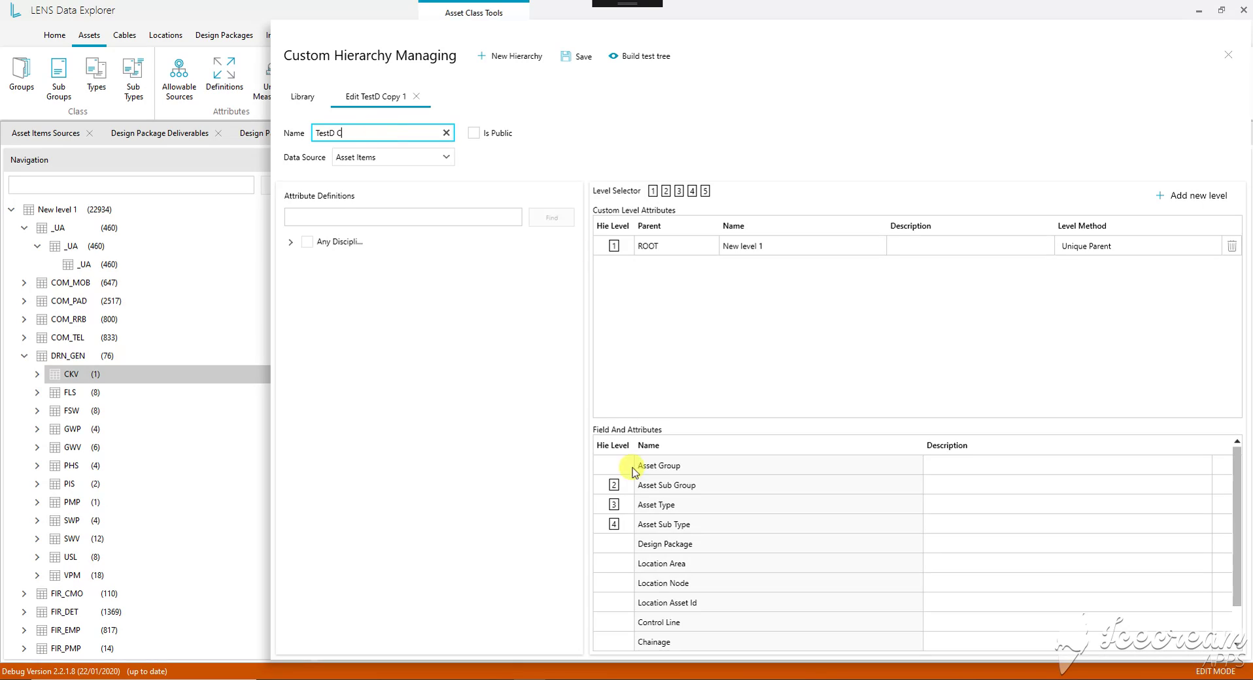The width and height of the screenshot is (1253, 680).
Task: Expand the FIR_DET tree node
Action: [x=24, y=612]
